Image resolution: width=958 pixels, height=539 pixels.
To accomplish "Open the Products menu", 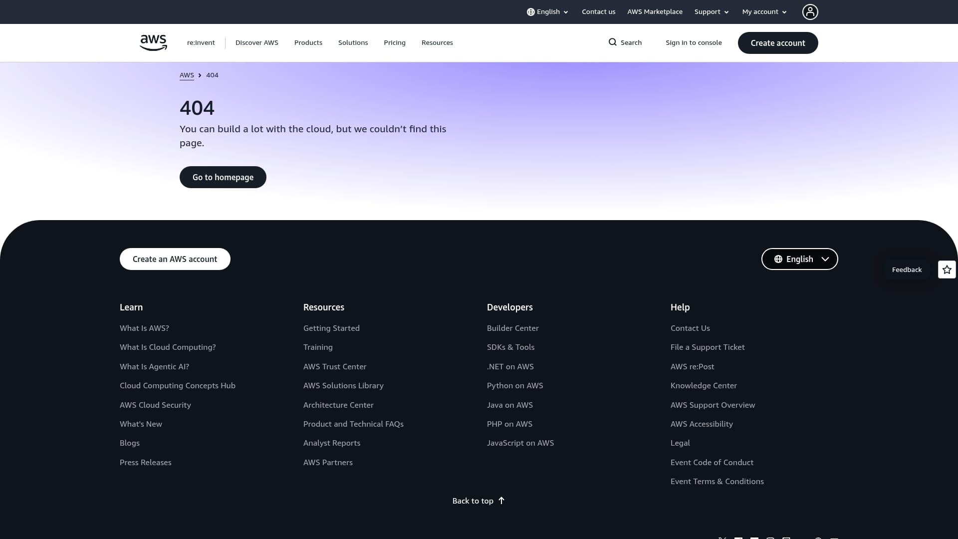I will [308, 43].
